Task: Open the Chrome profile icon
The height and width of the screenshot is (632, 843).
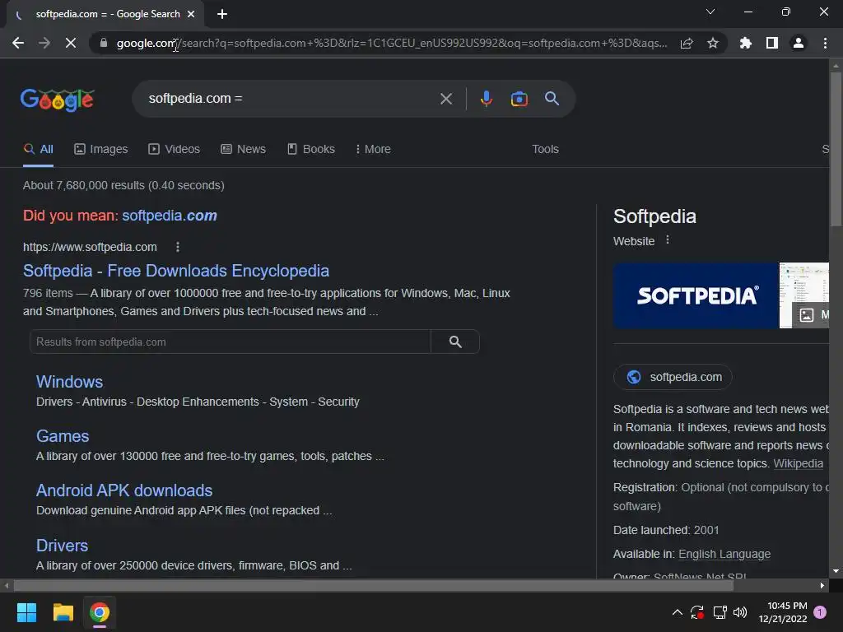Action: coord(799,43)
